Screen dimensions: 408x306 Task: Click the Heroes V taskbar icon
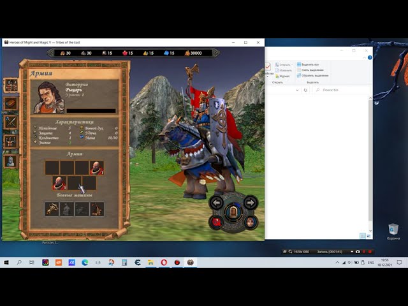pyautogui.click(x=190, y=263)
